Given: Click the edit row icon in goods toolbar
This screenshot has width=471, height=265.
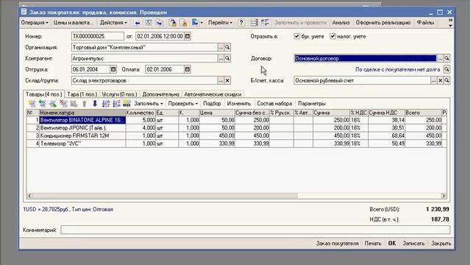Looking at the screenshot, I should (53, 104).
